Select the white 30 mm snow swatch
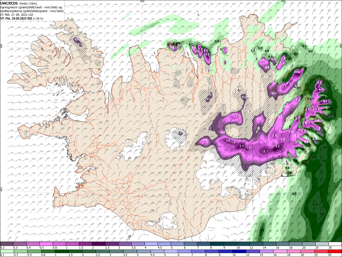 tap(335, 244)
